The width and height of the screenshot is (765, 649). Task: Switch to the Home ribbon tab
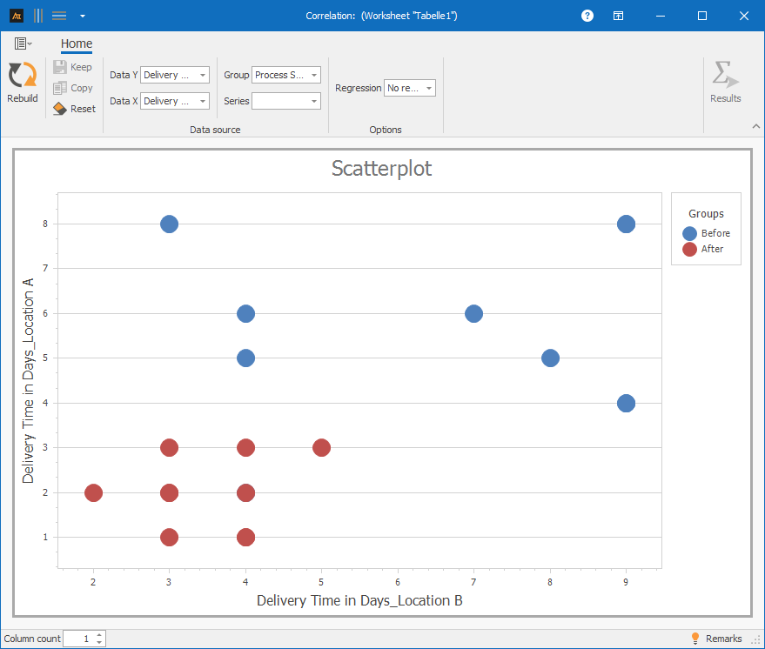coord(77,44)
